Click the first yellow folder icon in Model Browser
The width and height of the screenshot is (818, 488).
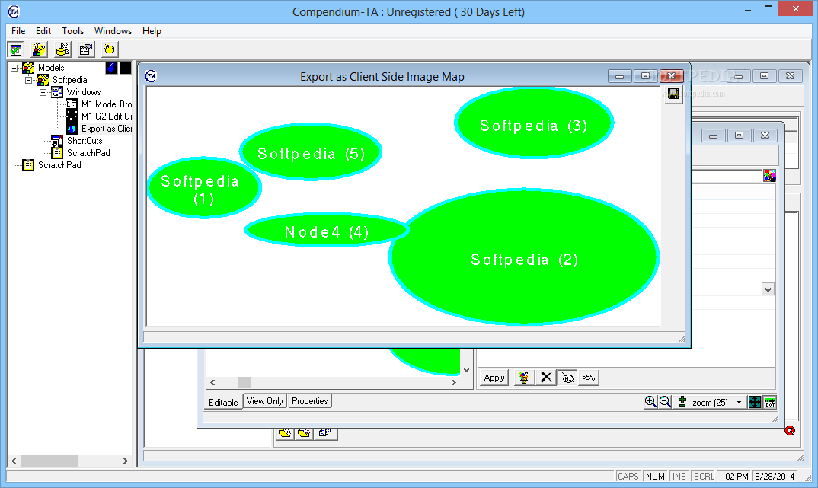[285, 432]
